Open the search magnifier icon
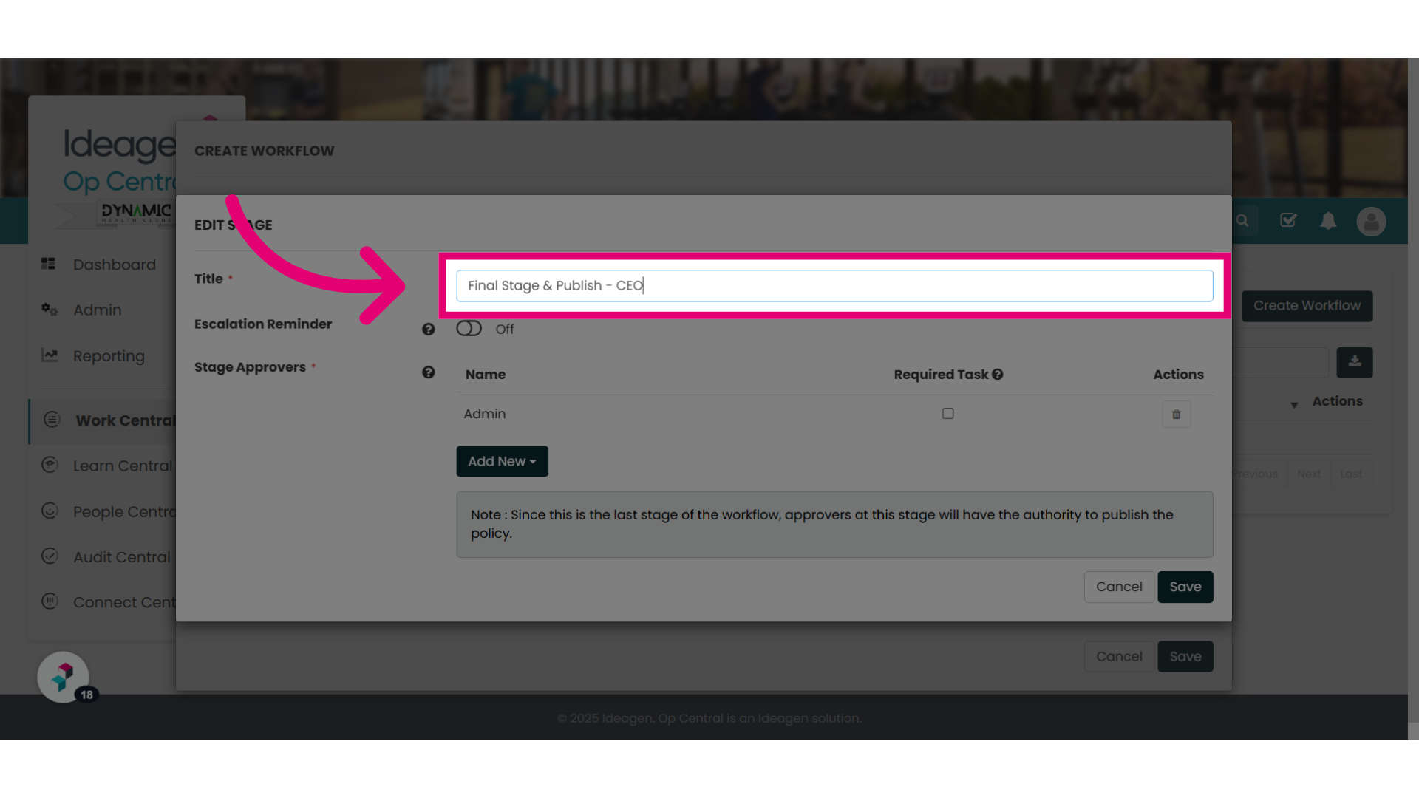 pos(1242,221)
